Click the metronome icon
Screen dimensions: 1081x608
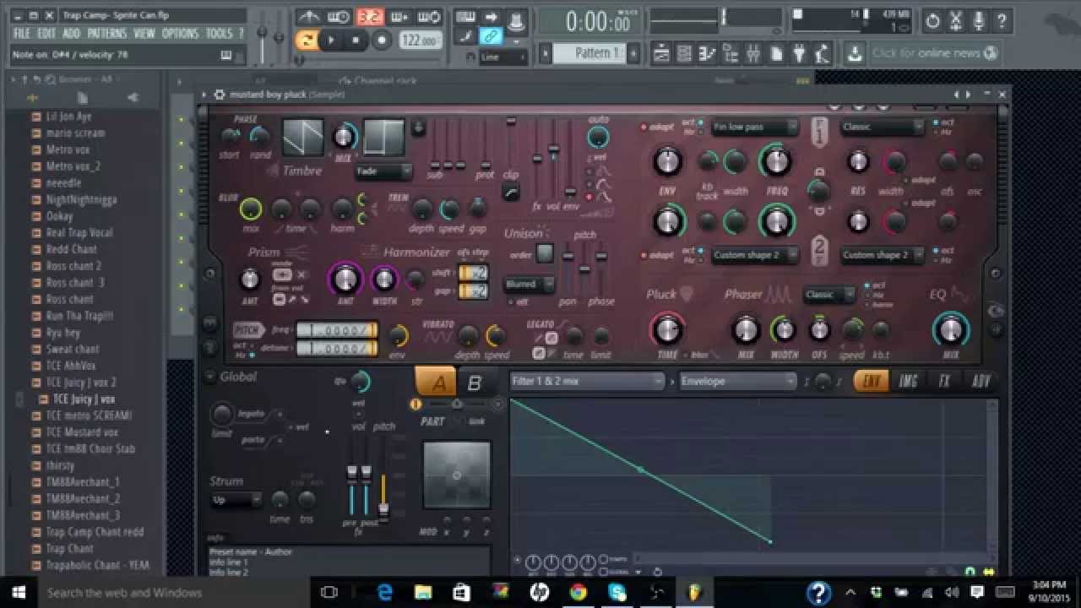[x=310, y=17]
